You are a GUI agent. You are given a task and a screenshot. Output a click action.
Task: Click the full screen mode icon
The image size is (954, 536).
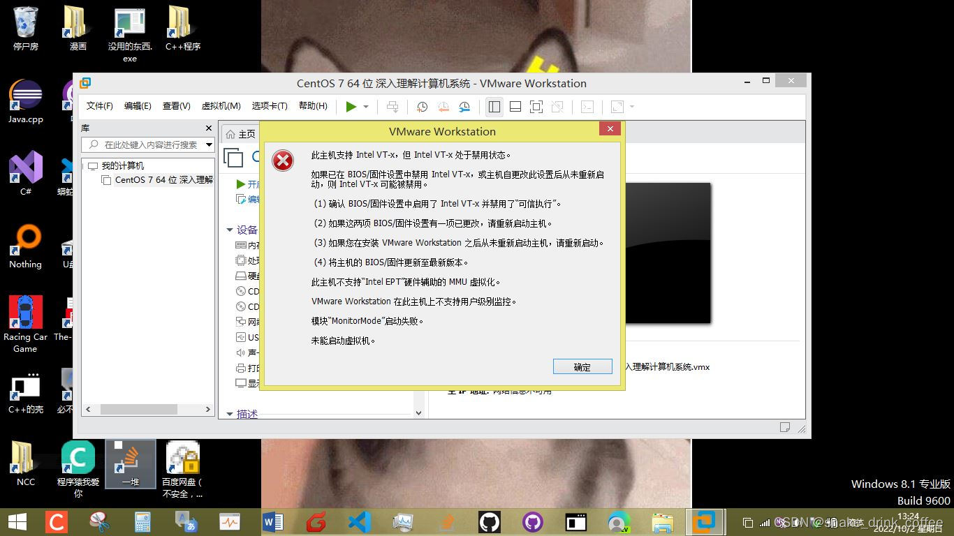pyautogui.click(x=536, y=106)
